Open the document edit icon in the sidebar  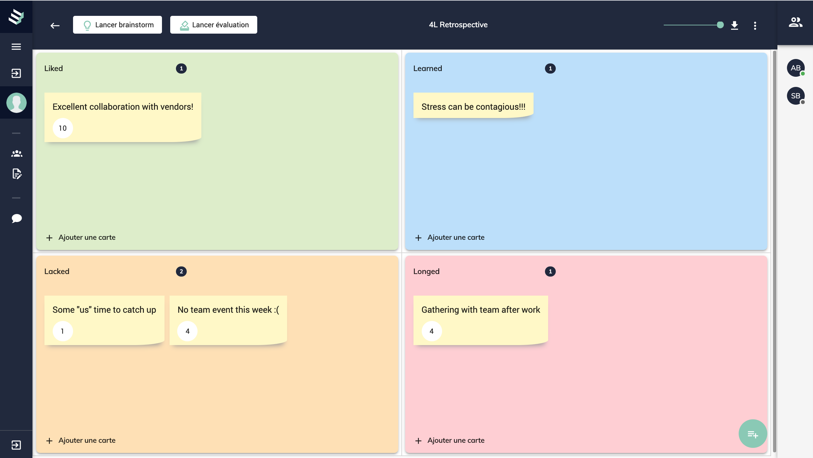pos(17,173)
